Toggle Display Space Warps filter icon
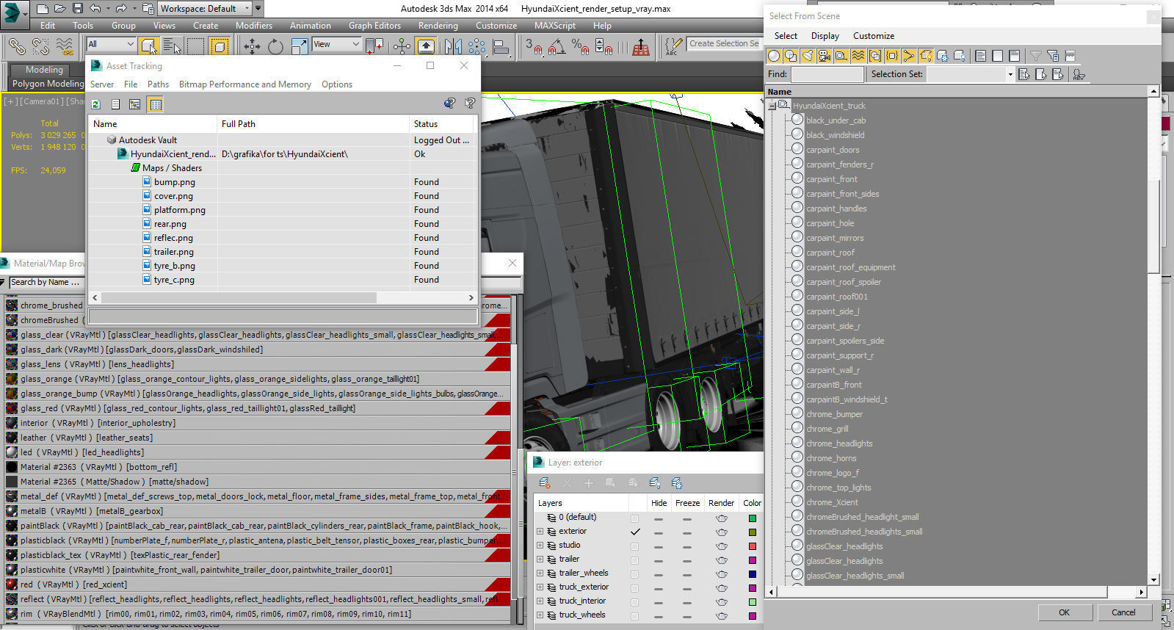The image size is (1174, 630). tap(858, 56)
